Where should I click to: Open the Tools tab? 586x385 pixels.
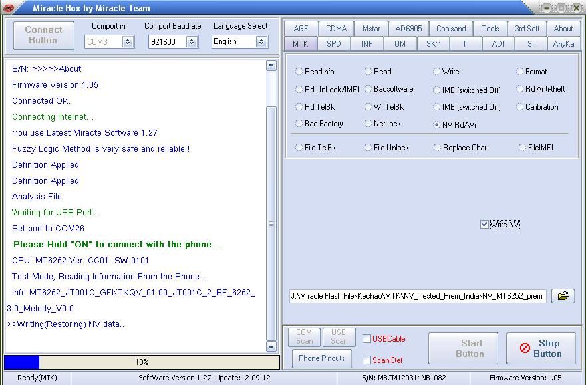point(490,29)
